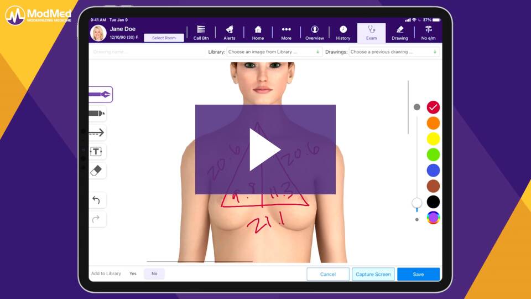Switch to the Exam tab

pyautogui.click(x=372, y=33)
